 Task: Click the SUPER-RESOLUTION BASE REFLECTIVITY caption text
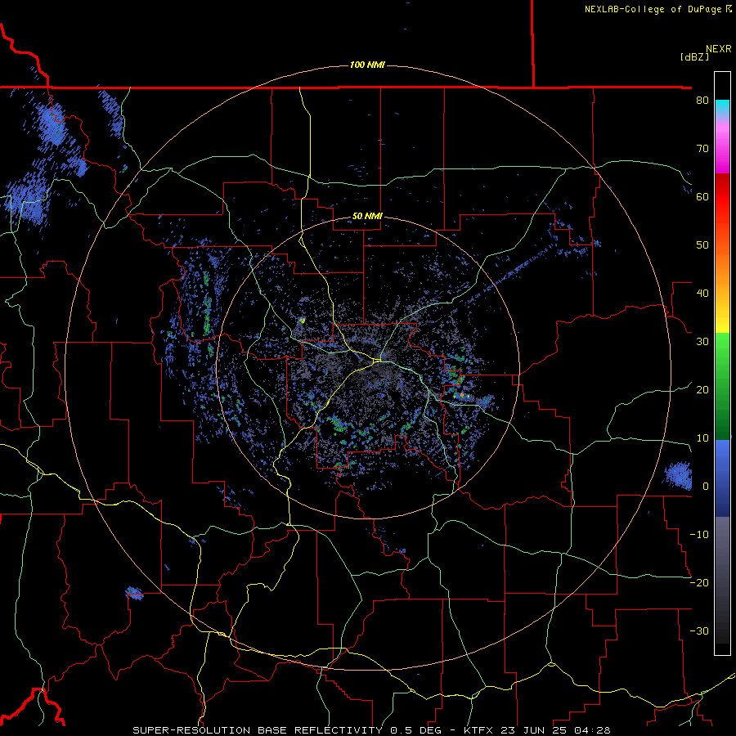point(258,730)
